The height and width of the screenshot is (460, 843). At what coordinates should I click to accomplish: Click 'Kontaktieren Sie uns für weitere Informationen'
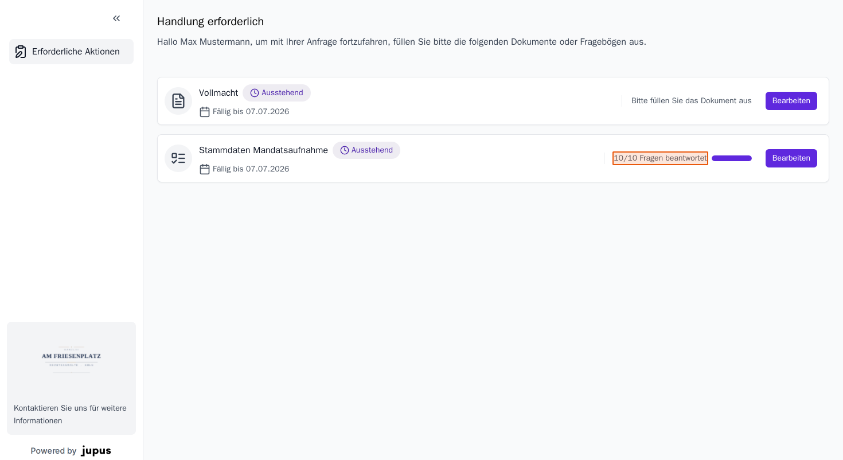point(71,414)
